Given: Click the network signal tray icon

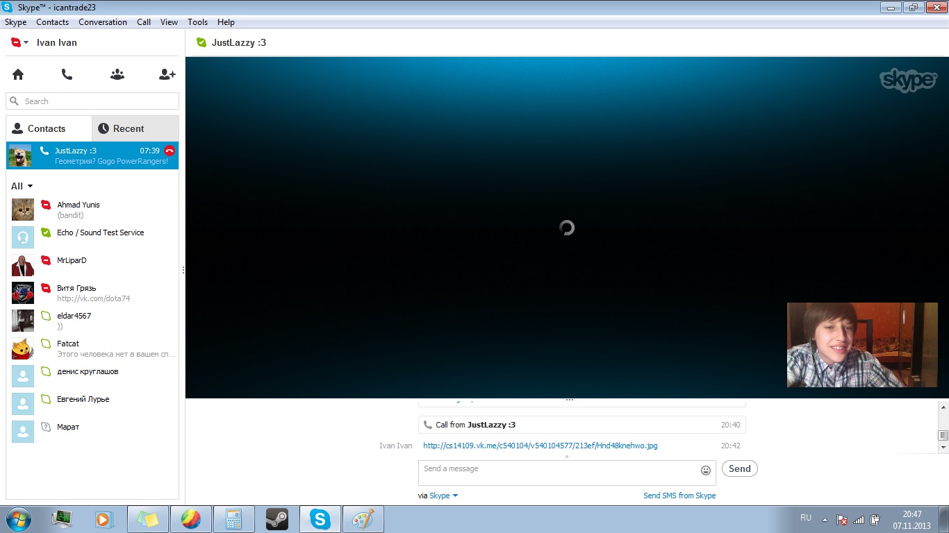Looking at the screenshot, I should [858, 519].
